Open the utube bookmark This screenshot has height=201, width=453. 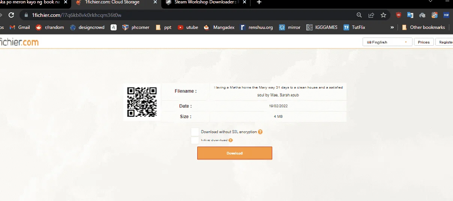coord(188,27)
